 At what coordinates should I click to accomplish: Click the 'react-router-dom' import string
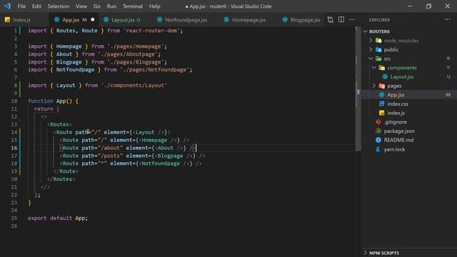click(151, 30)
